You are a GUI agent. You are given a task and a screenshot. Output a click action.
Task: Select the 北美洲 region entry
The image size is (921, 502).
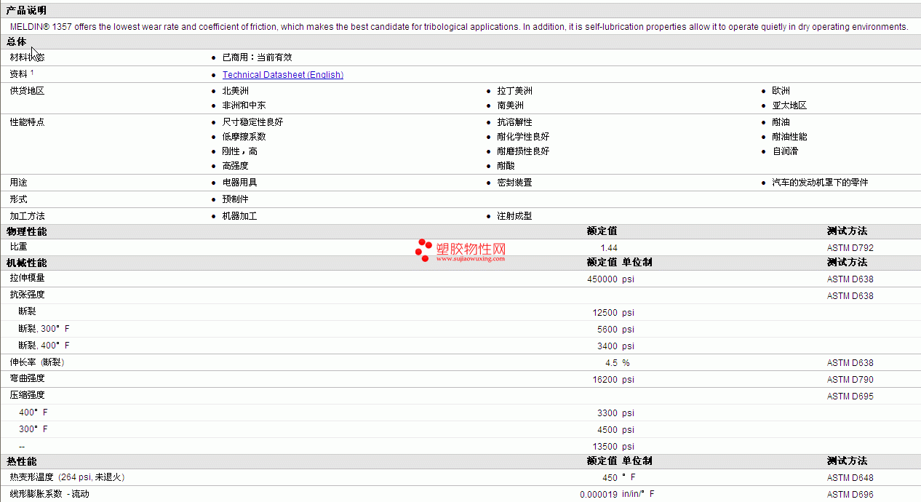[x=235, y=91]
